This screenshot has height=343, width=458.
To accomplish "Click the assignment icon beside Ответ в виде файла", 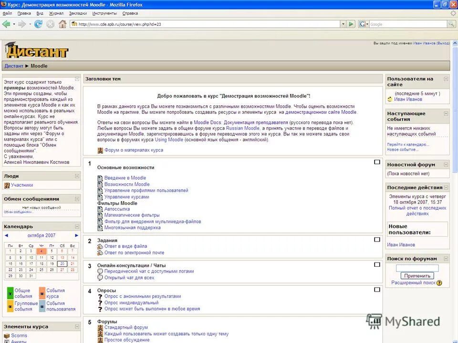I will (x=100, y=246).
